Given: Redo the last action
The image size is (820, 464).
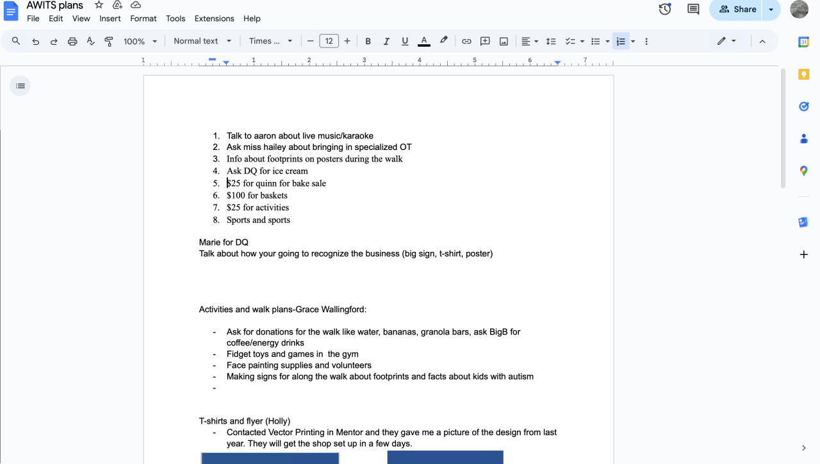Looking at the screenshot, I should [x=54, y=41].
